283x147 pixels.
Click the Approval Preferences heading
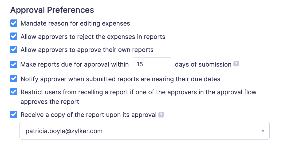(52, 10)
